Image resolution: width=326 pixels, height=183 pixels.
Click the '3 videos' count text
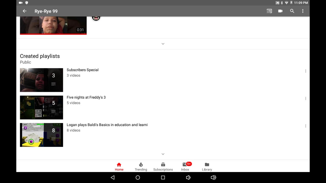[73, 75]
